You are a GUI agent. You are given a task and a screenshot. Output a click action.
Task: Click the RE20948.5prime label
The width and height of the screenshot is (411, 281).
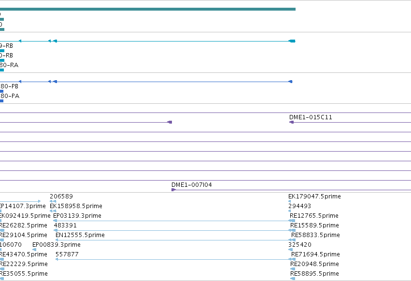314,264
